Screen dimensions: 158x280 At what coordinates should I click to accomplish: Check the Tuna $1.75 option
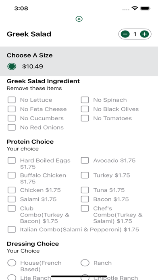(85, 190)
